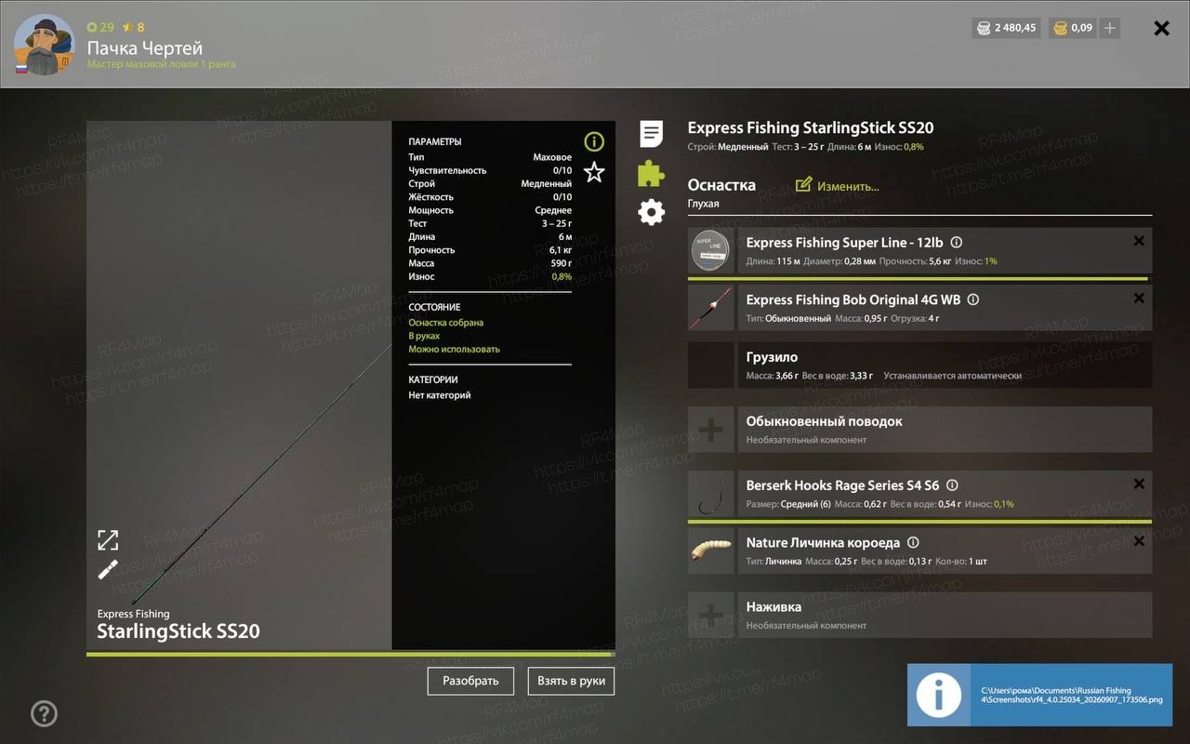Remove the Bob Original float

[x=1139, y=299]
